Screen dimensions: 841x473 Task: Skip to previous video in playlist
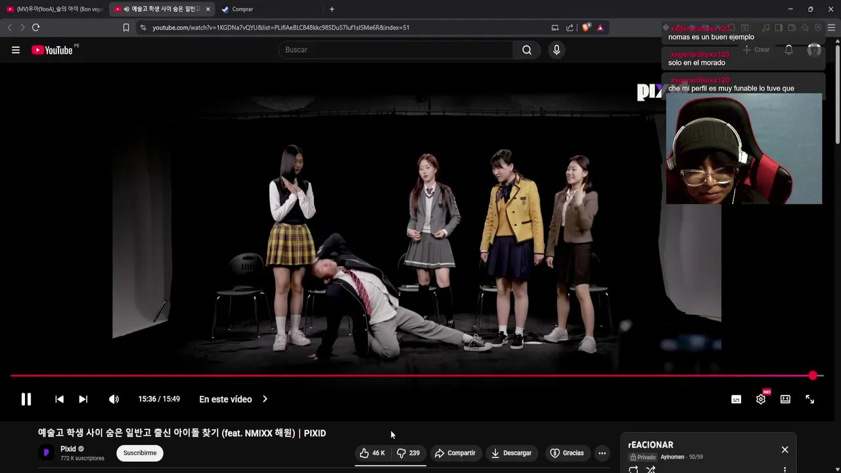(59, 399)
